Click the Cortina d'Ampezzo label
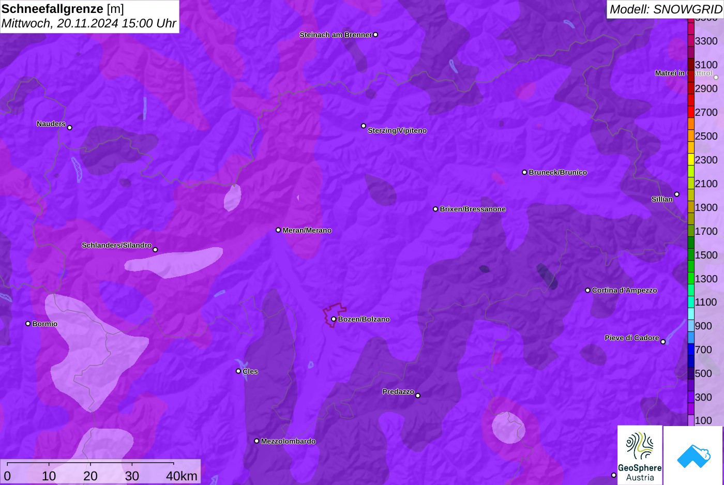 click(625, 290)
